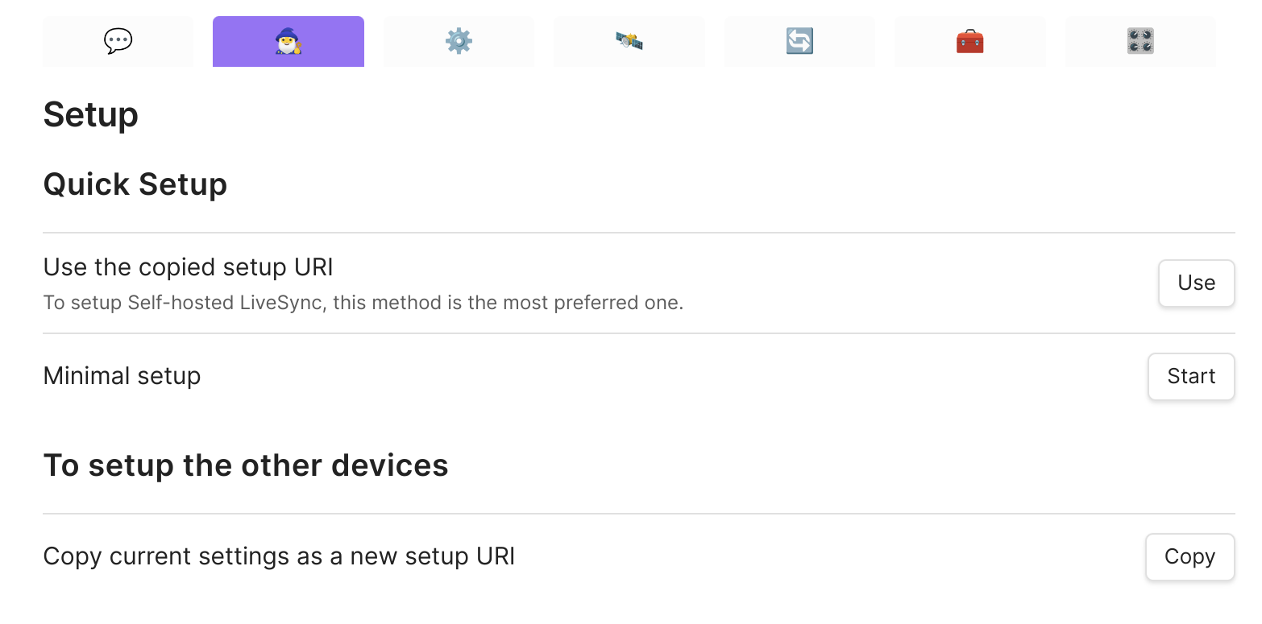
Task: Start the Minimal setup
Action: (1191, 376)
